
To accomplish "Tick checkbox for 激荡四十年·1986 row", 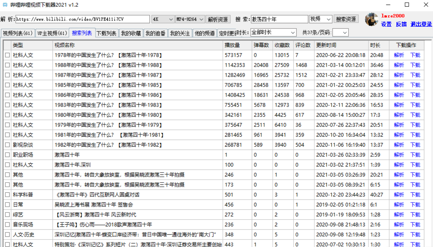I will 7,95.
